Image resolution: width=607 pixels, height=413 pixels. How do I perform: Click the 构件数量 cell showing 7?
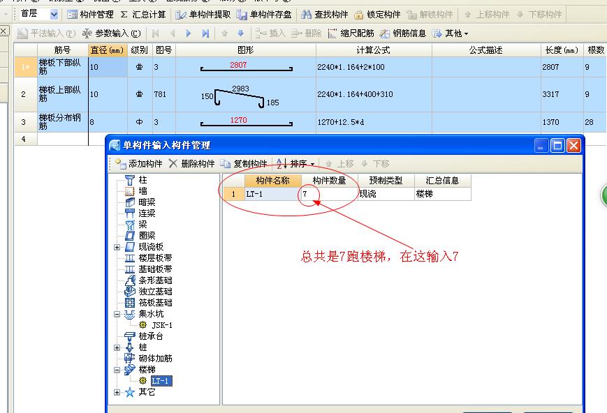click(330, 194)
